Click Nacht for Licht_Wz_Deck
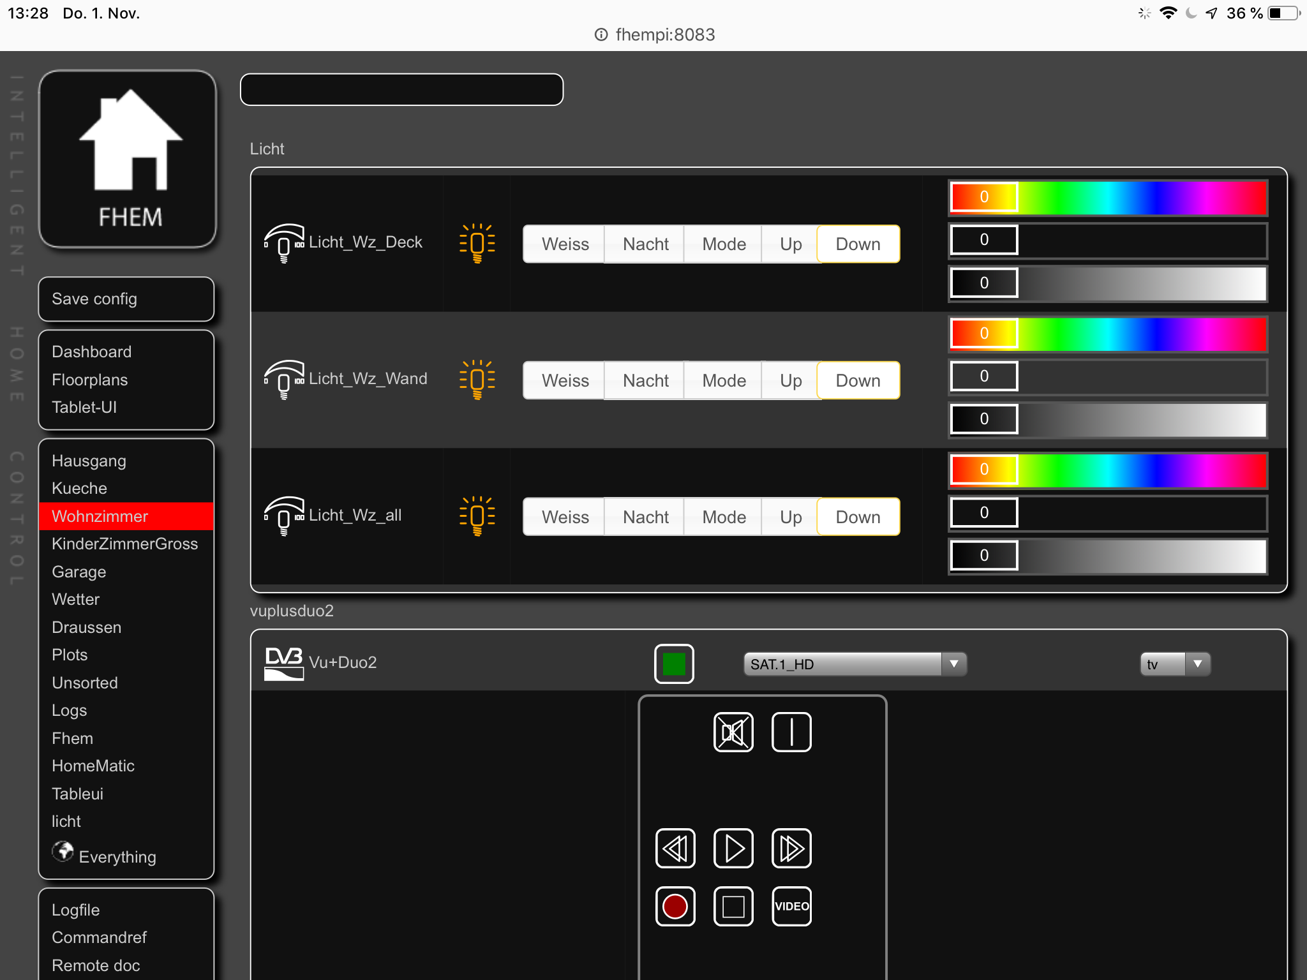 (645, 244)
